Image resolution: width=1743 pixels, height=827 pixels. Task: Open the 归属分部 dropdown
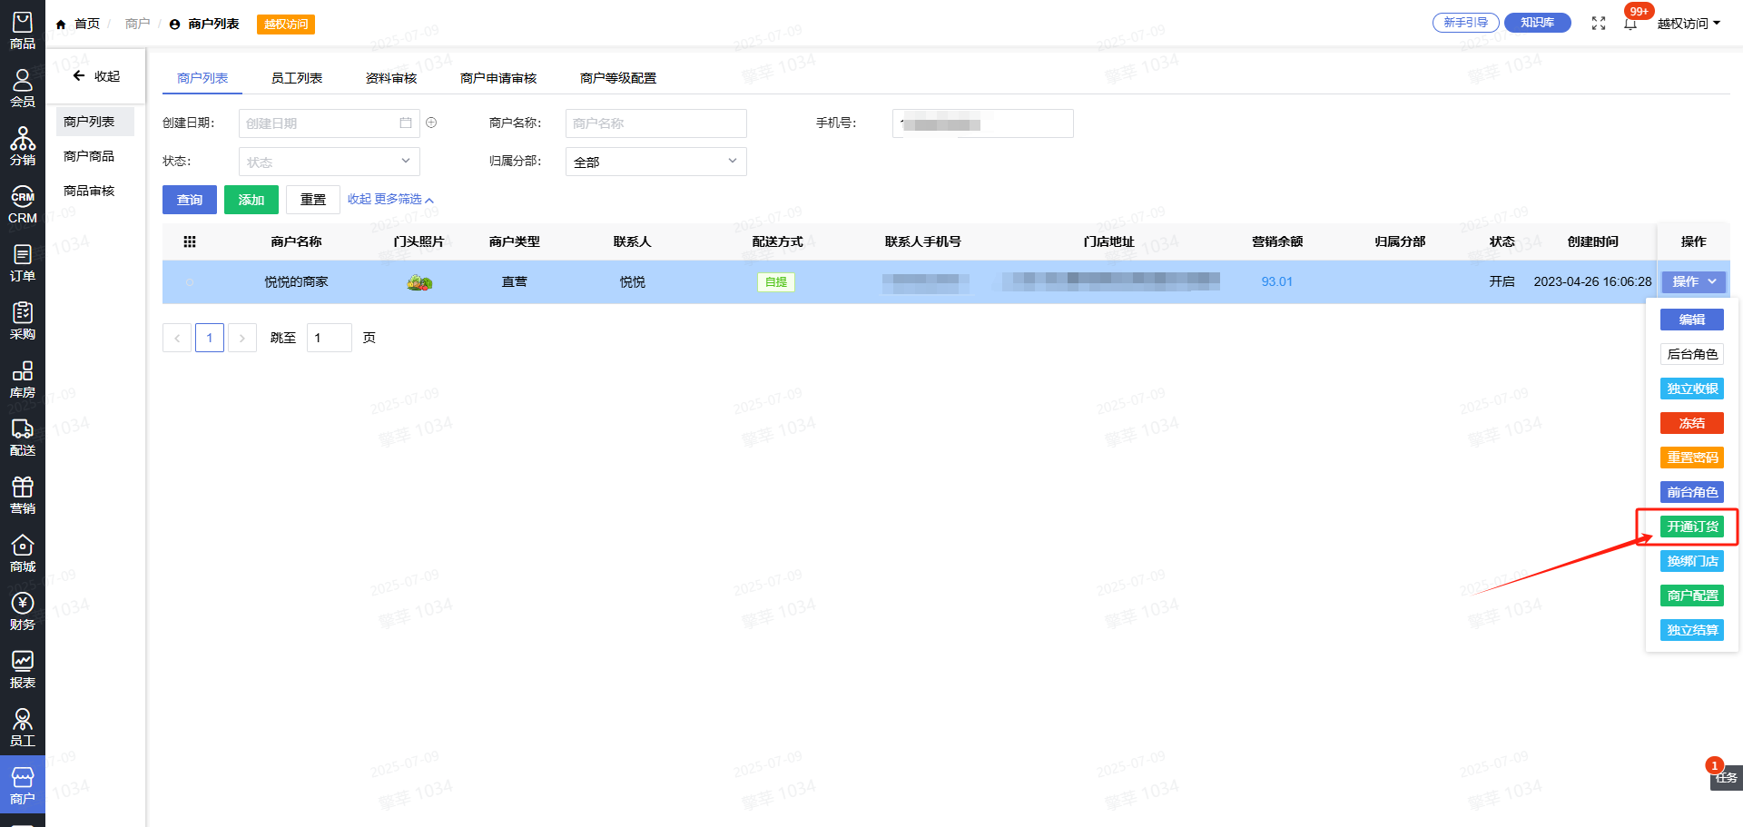coord(655,162)
